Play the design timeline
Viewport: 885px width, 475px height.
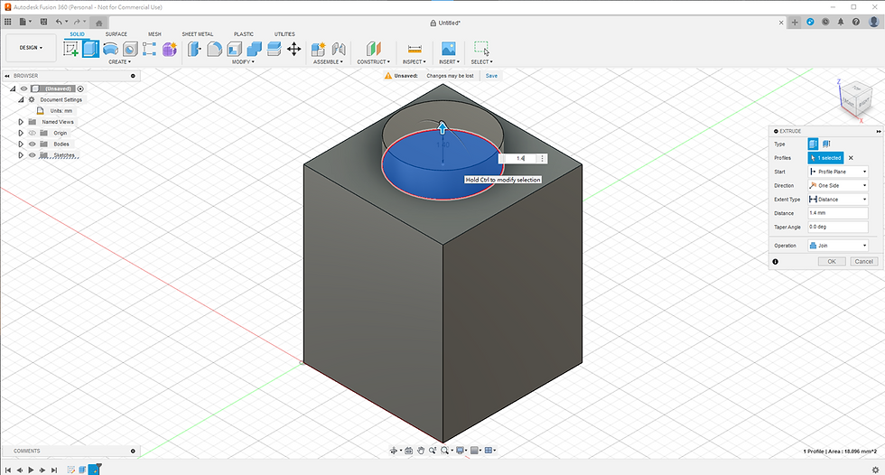(x=31, y=470)
